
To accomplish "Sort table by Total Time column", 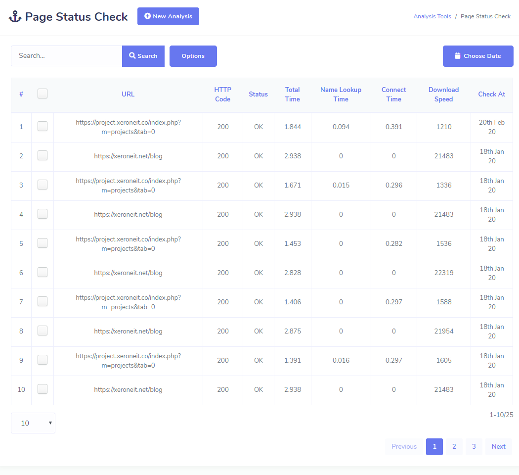I will tap(292, 95).
